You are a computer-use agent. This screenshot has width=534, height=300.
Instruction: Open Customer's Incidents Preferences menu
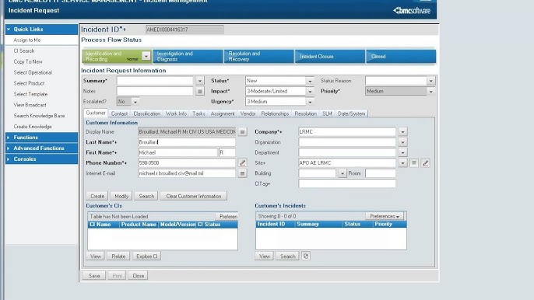[385, 216]
